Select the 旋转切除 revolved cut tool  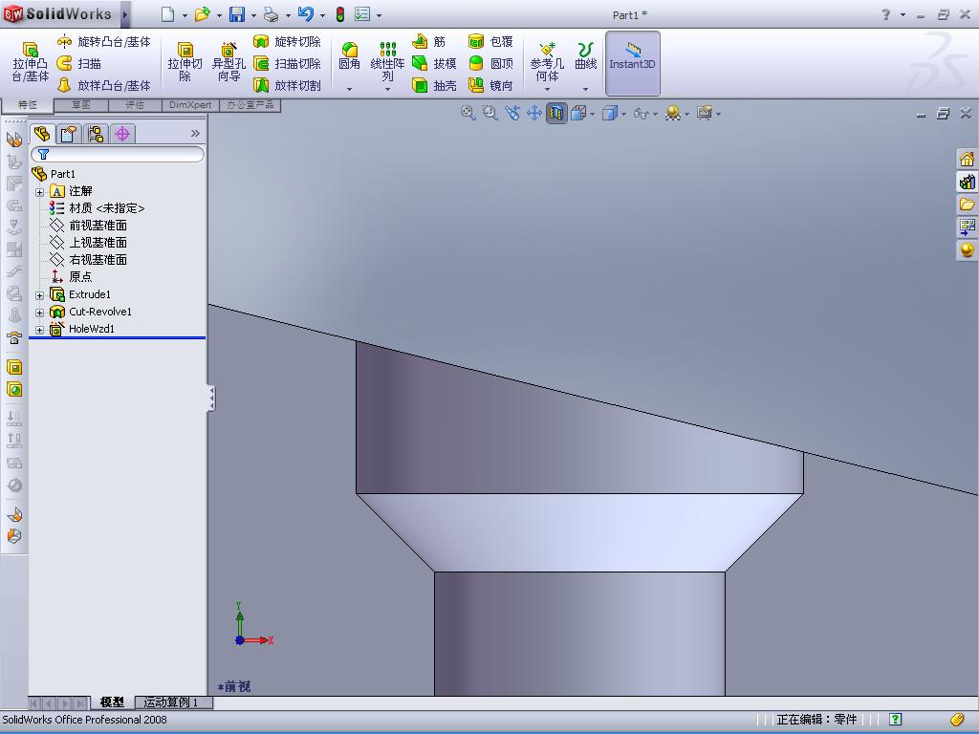(287, 42)
